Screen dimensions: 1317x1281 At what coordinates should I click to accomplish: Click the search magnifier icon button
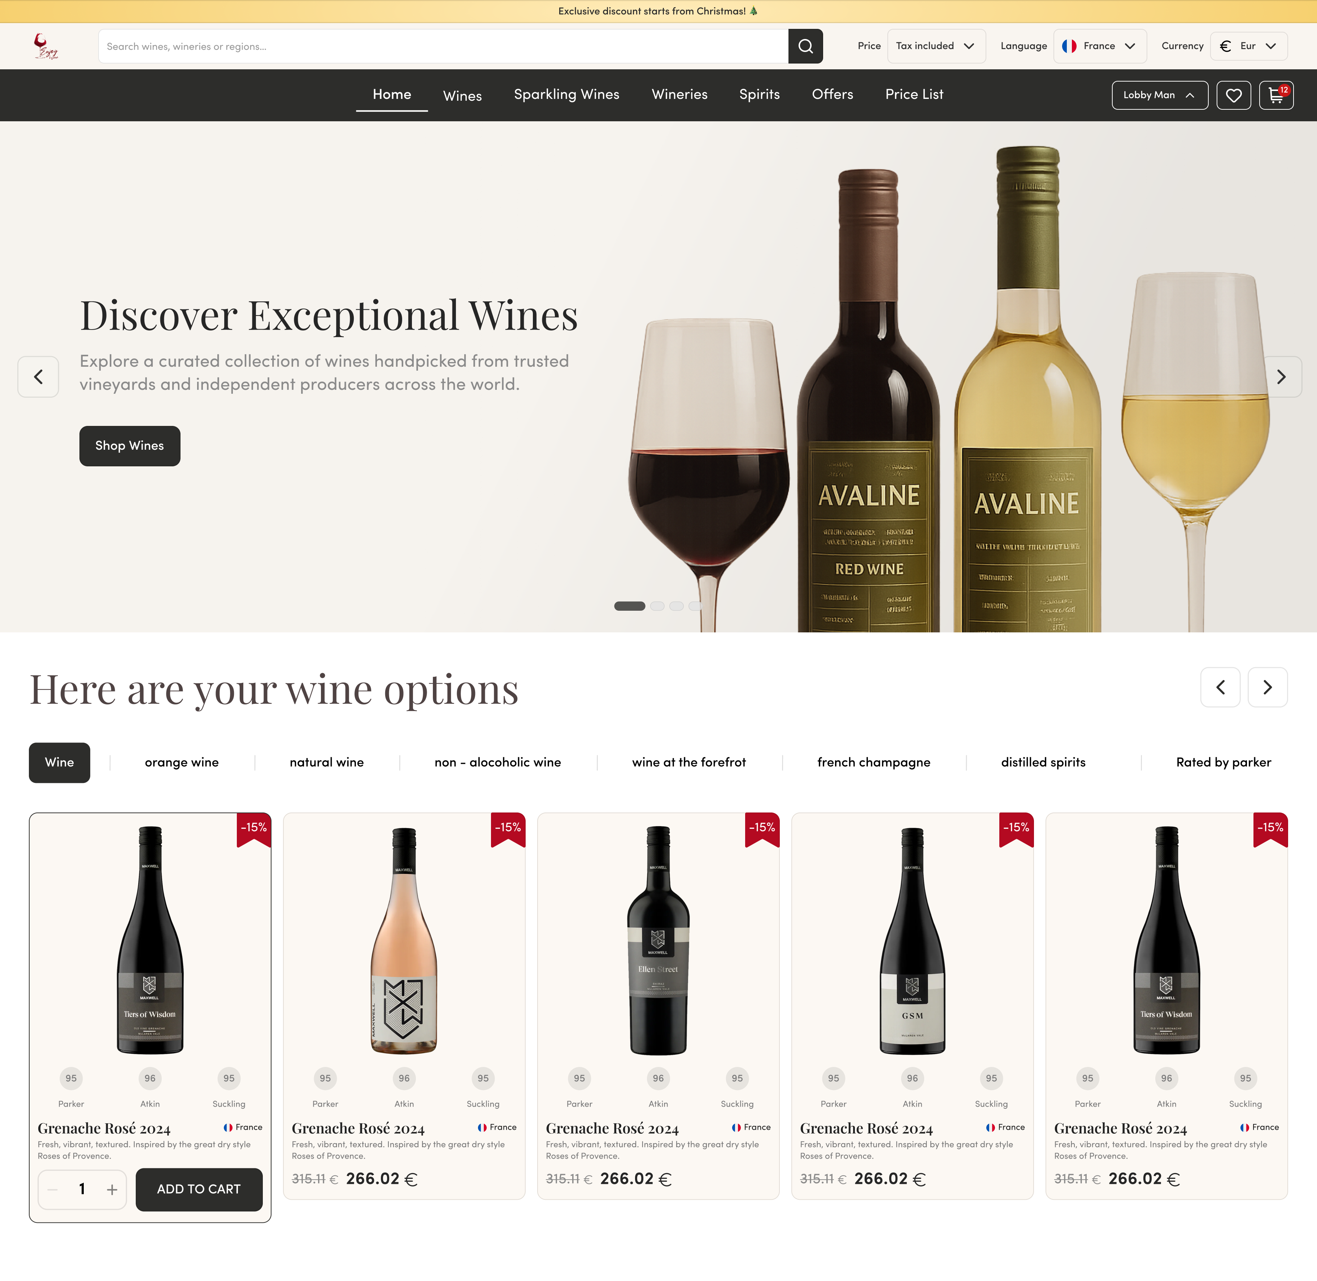tap(805, 47)
